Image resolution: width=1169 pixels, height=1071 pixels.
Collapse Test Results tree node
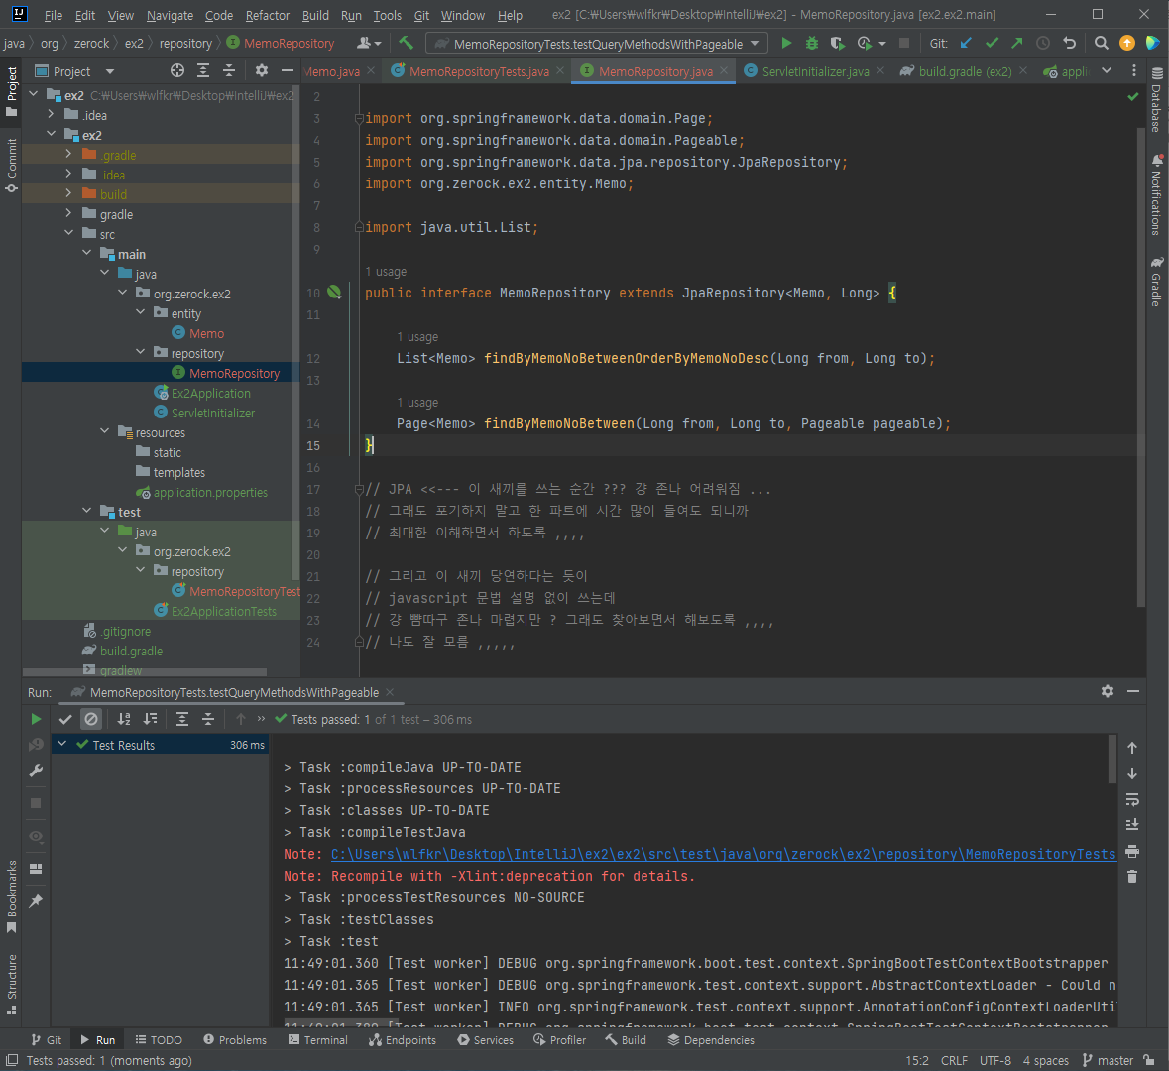point(62,744)
